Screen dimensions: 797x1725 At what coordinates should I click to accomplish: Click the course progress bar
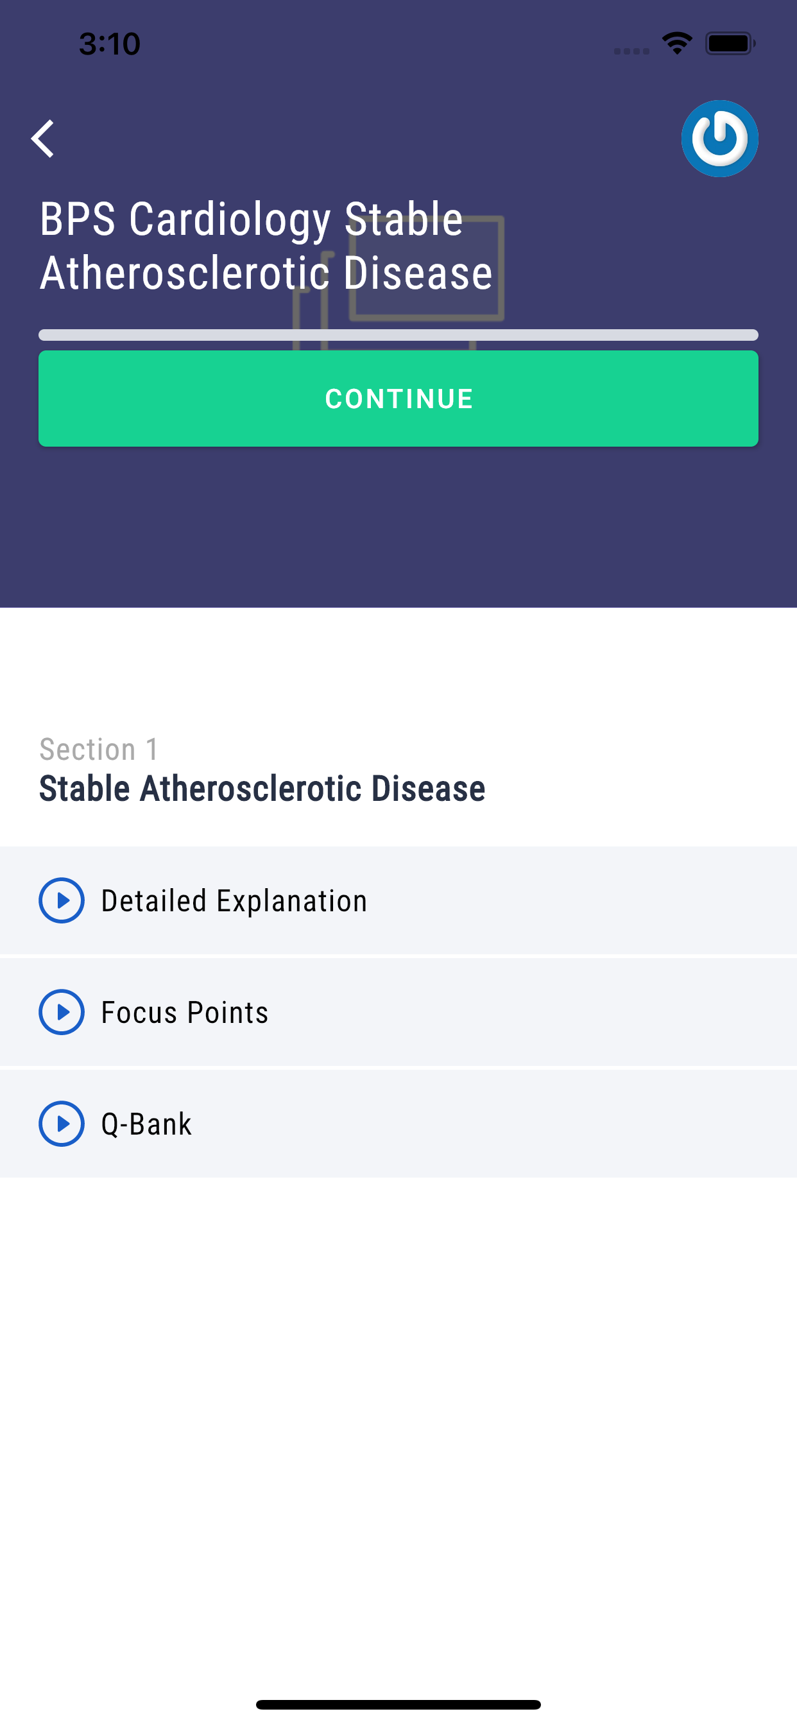tap(398, 335)
